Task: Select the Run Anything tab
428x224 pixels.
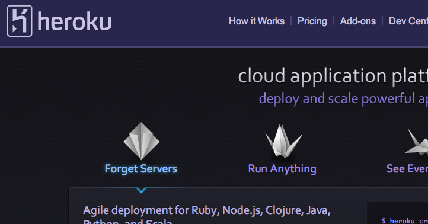Action: point(282,169)
